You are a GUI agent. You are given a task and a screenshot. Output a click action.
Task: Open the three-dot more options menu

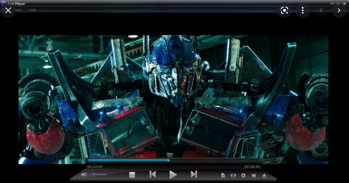pos(302,10)
